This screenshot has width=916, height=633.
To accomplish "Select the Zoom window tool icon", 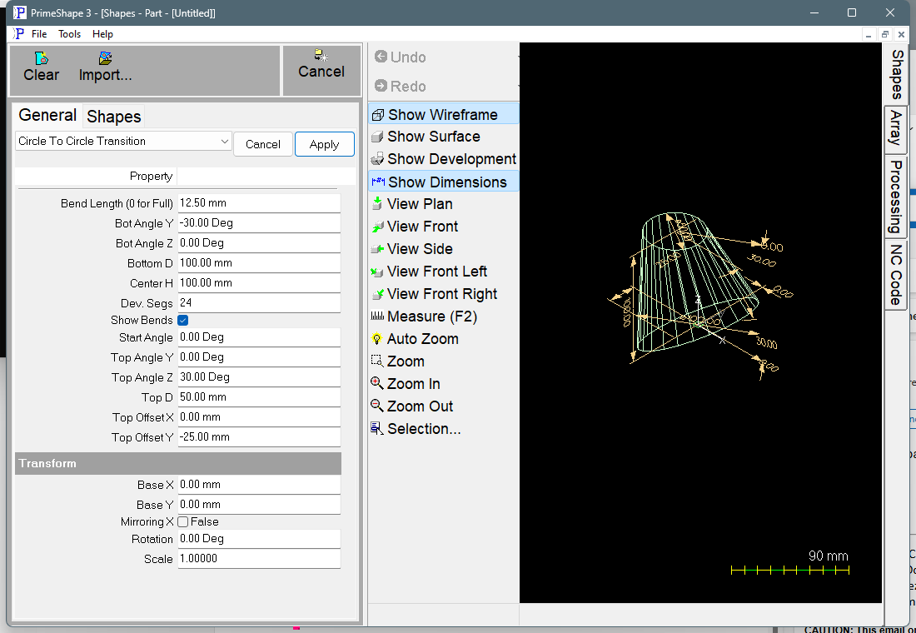I will pos(377,361).
